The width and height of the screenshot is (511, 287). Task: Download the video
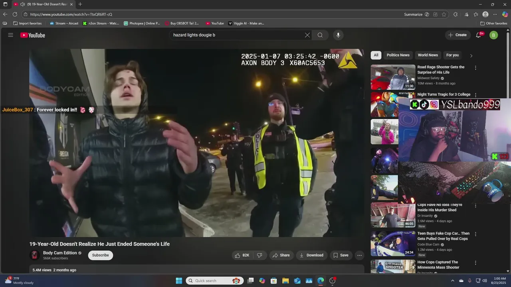[312, 255]
